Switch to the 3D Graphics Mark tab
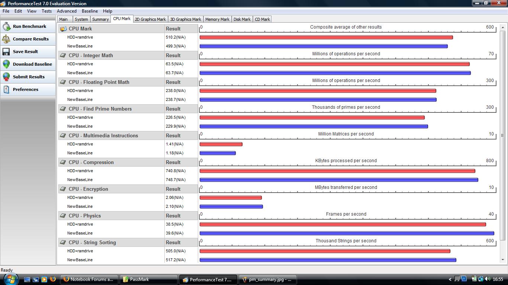Viewport: 508px width, 285px height. (186, 19)
